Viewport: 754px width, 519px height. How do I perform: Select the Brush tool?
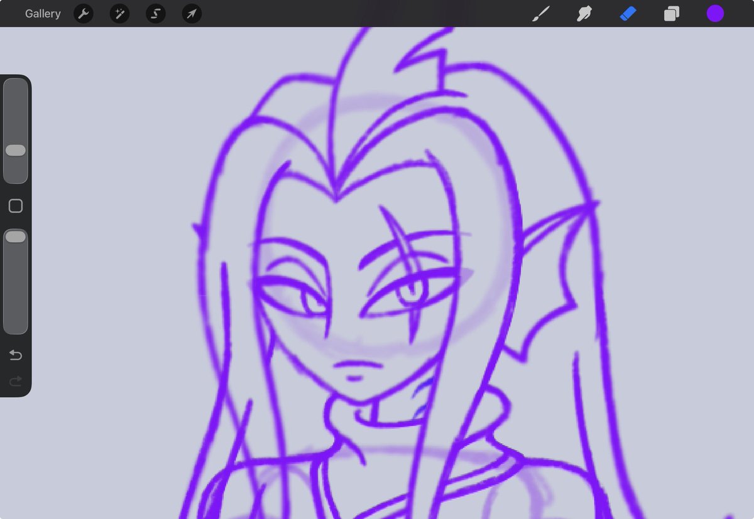tap(540, 14)
